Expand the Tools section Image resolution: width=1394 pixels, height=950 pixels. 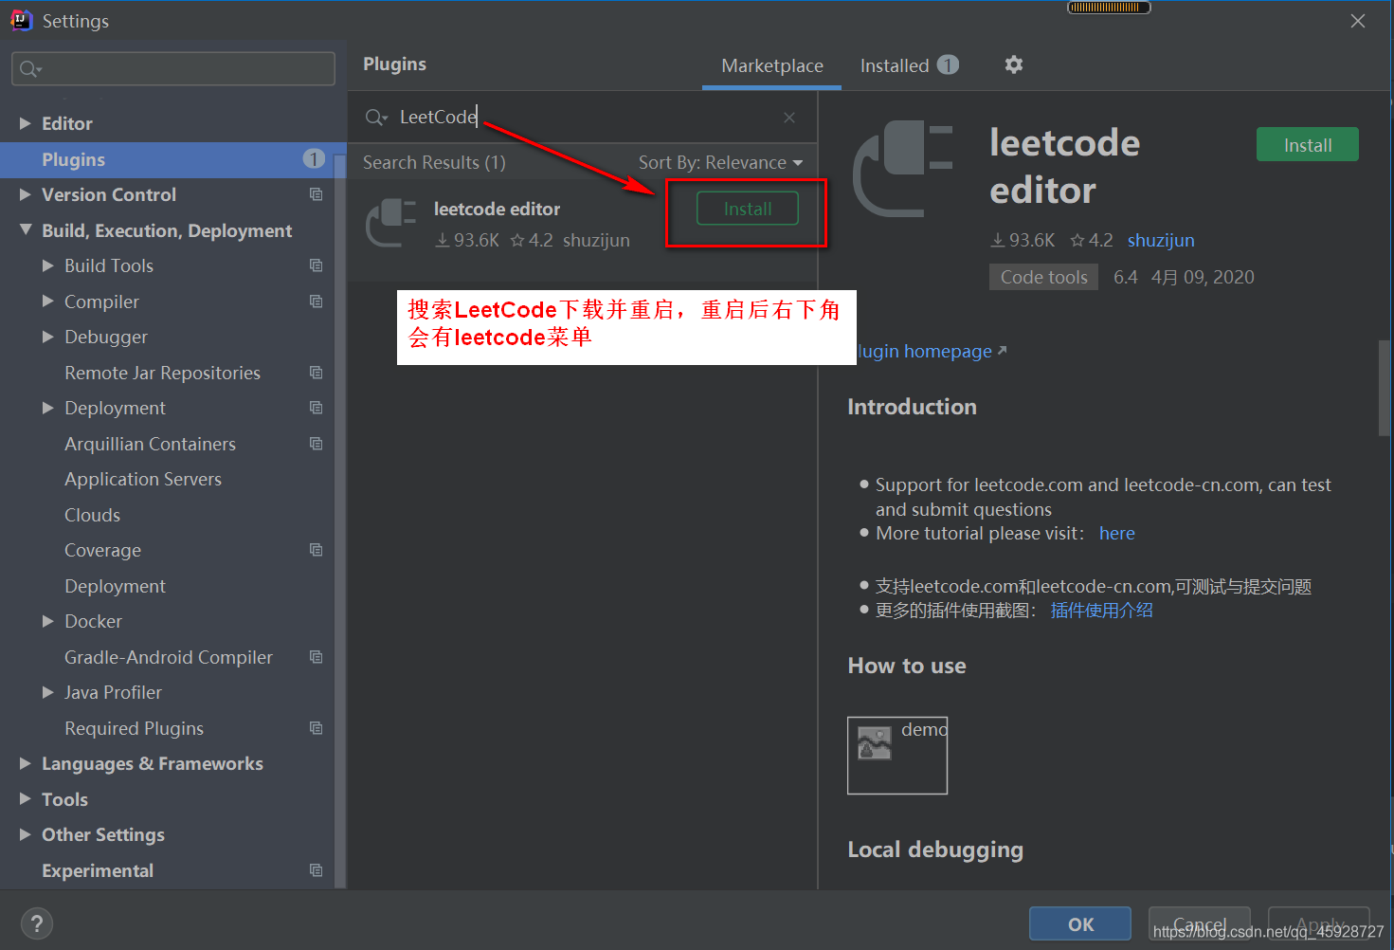click(26, 799)
